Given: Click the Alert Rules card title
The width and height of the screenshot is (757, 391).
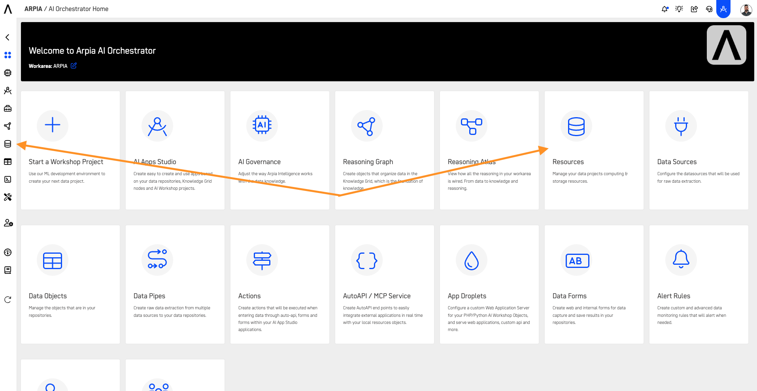Looking at the screenshot, I should pos(674,296).
